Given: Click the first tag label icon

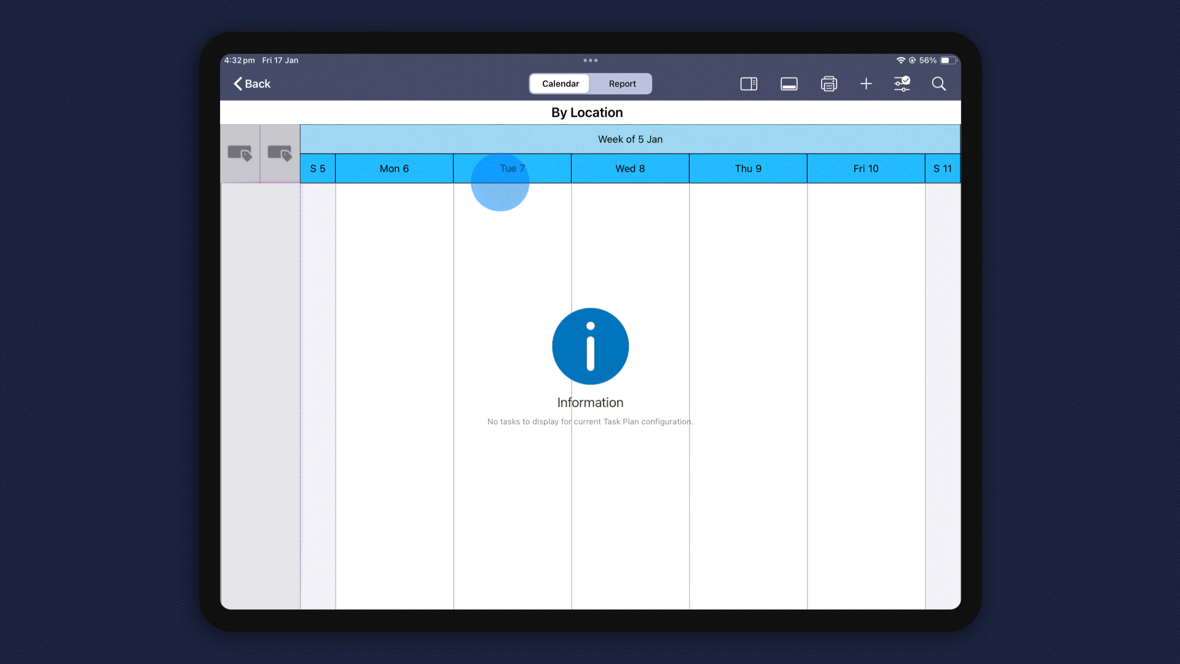Looking at the screenshot, I should 240,153.
